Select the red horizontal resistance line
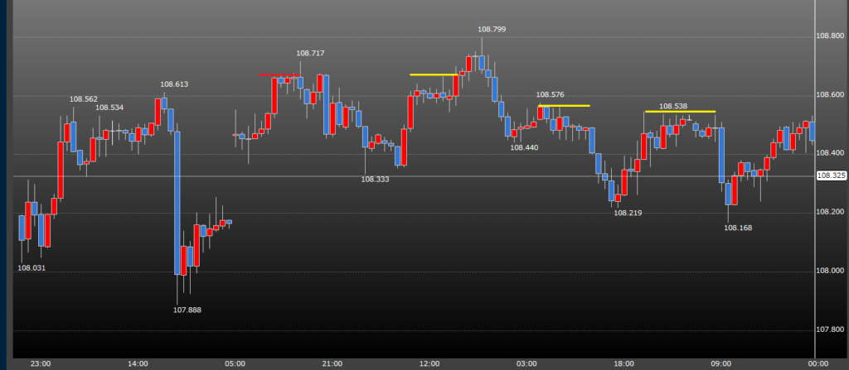Screen dimensions: 849x370 pos(279,74)
